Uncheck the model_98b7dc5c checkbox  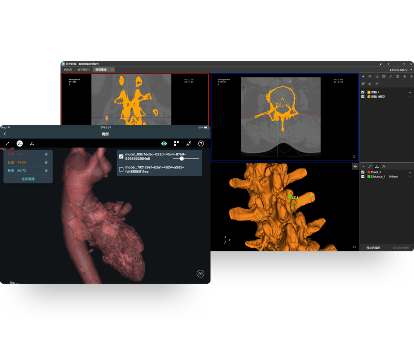[x=121, y=156]
